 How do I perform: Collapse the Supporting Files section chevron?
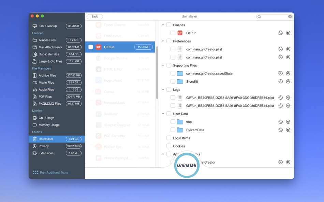click(163, 65)
